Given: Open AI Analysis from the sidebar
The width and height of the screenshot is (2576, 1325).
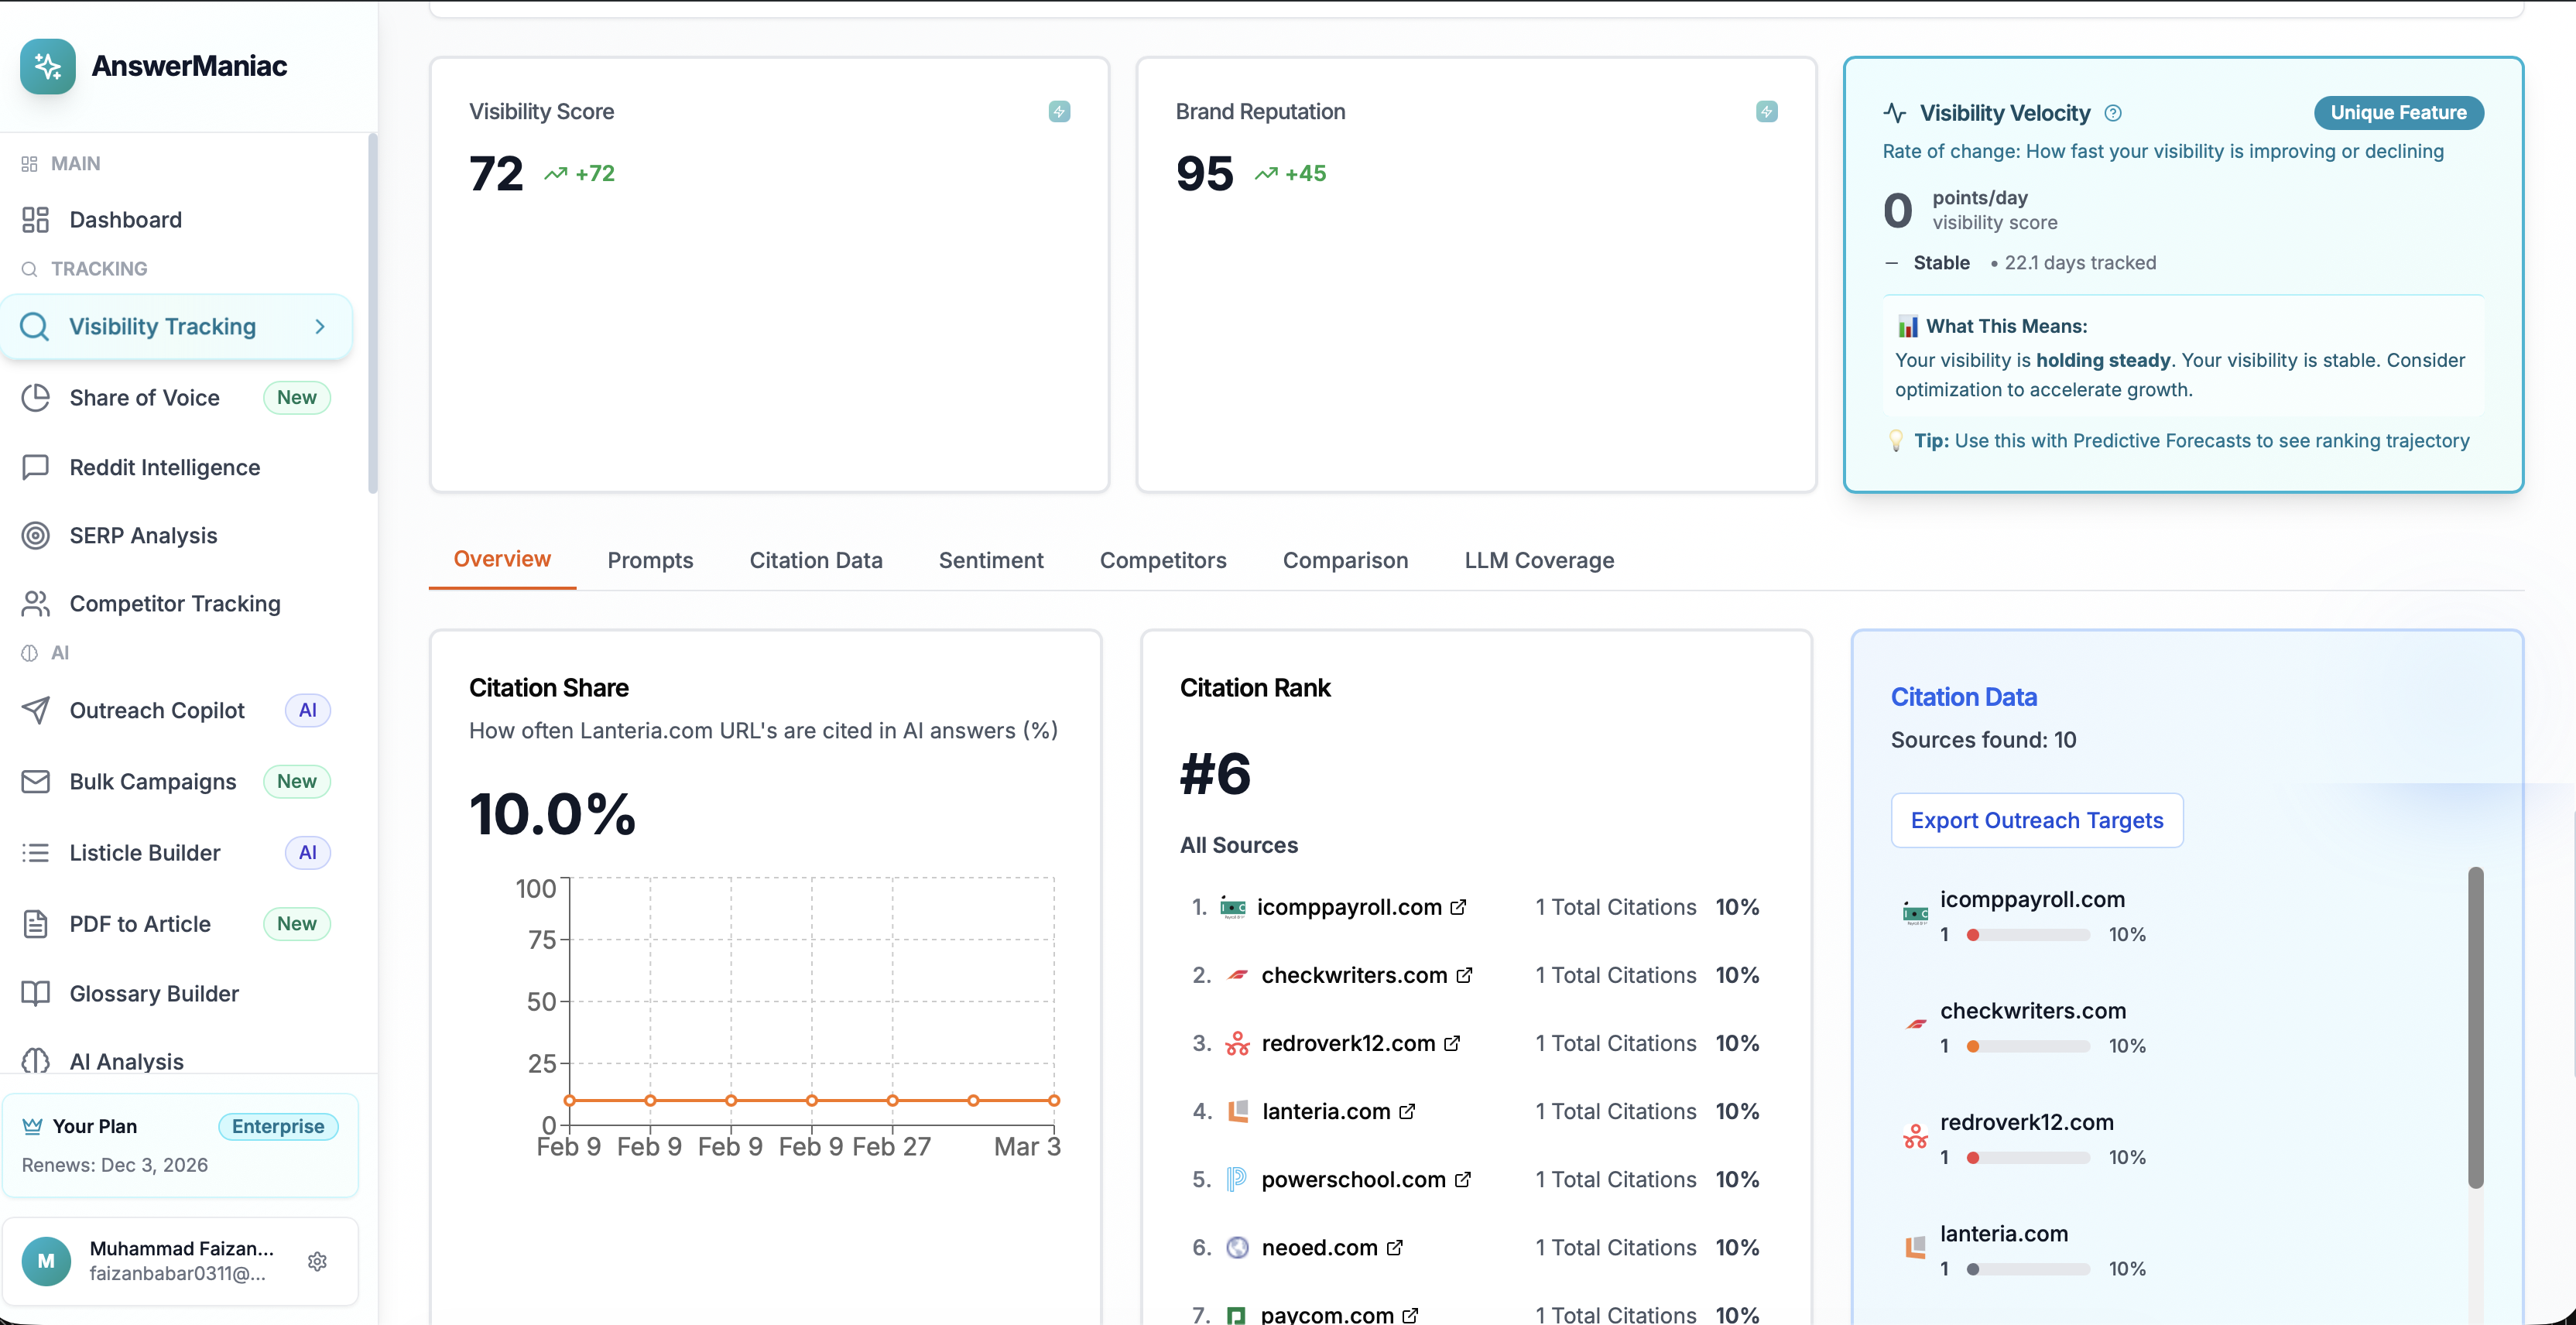Looking at the screenshot, I should pyautogui.click(x=126, y=1062).
